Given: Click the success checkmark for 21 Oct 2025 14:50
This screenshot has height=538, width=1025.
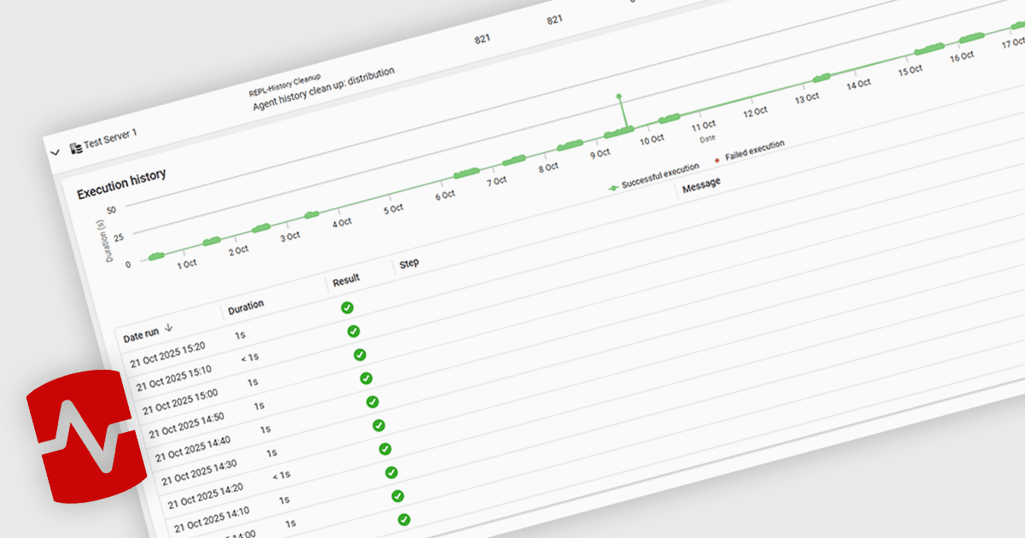Looking at the screenshot, I should click(366, 378).
